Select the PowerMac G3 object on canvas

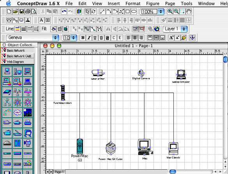[x=80, y=146]
